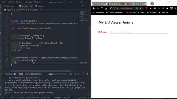Click Waiting for an HTML file status
This screenshot has width=177, height=99.
point(62,98)
